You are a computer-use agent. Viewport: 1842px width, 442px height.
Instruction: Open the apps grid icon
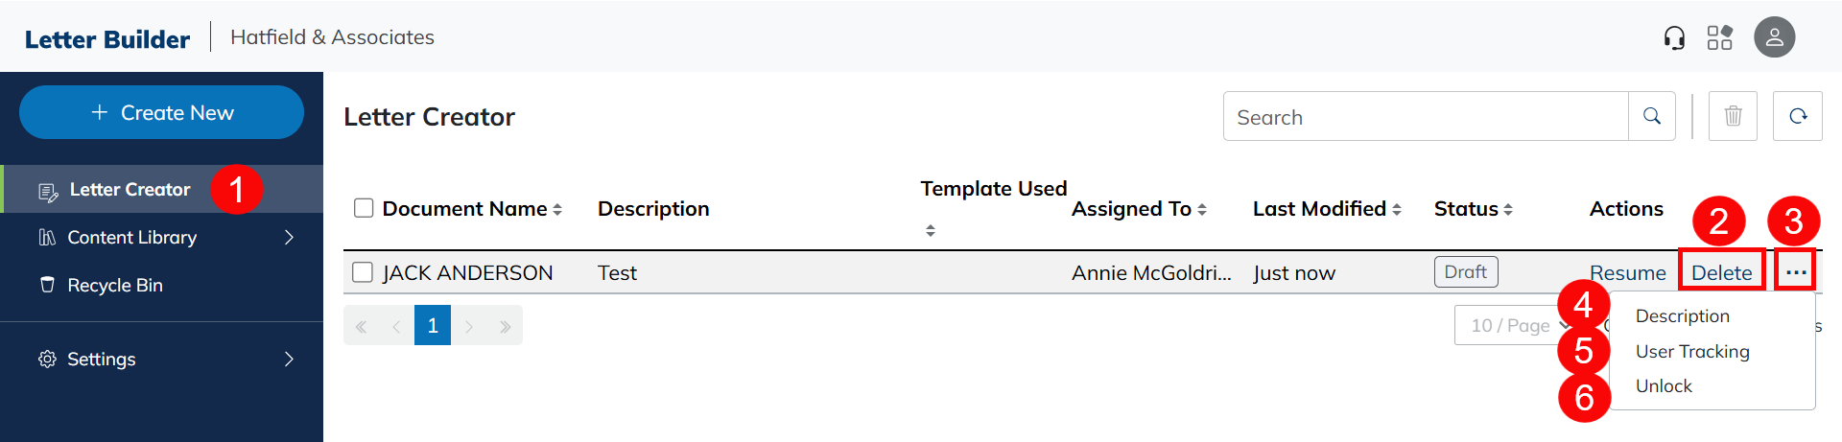(x=1720, y=37)
